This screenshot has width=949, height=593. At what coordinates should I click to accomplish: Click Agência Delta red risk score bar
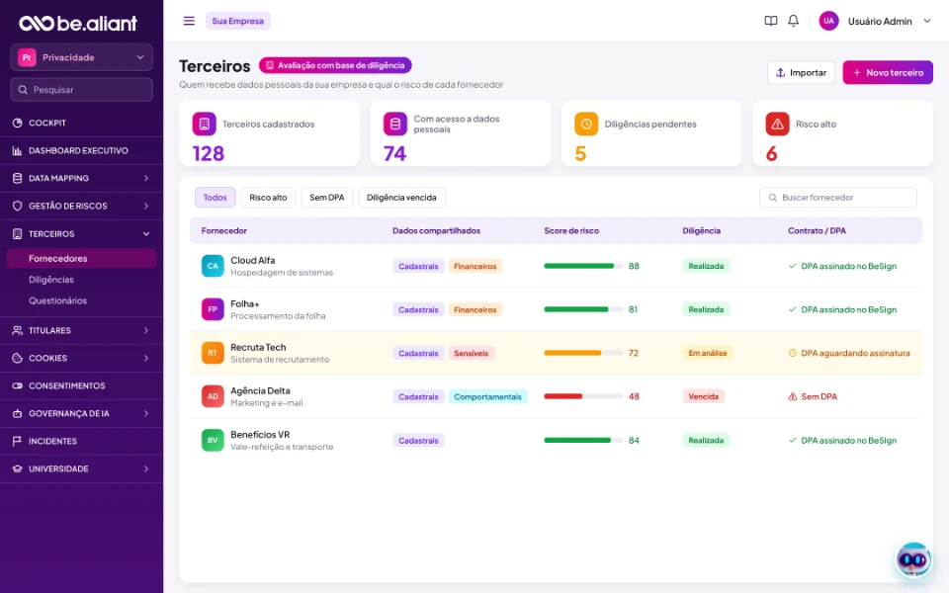(x=583, y=396)
